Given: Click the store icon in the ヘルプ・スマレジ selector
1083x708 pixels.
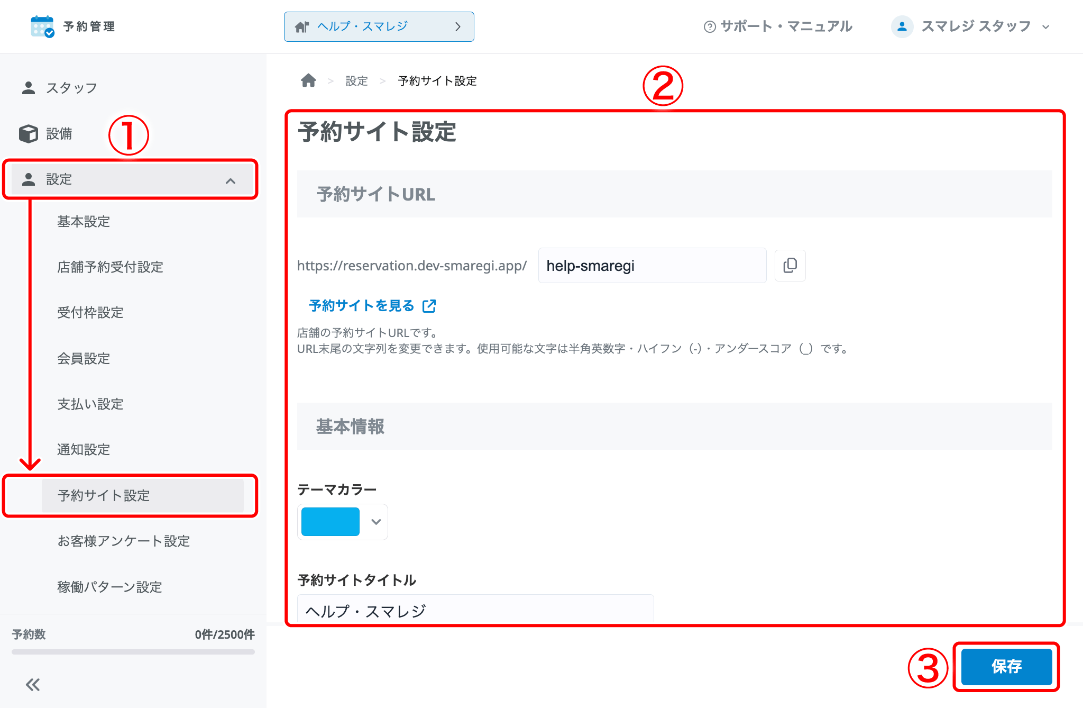Looking at the screenshot, I should [x=302, y=26].
